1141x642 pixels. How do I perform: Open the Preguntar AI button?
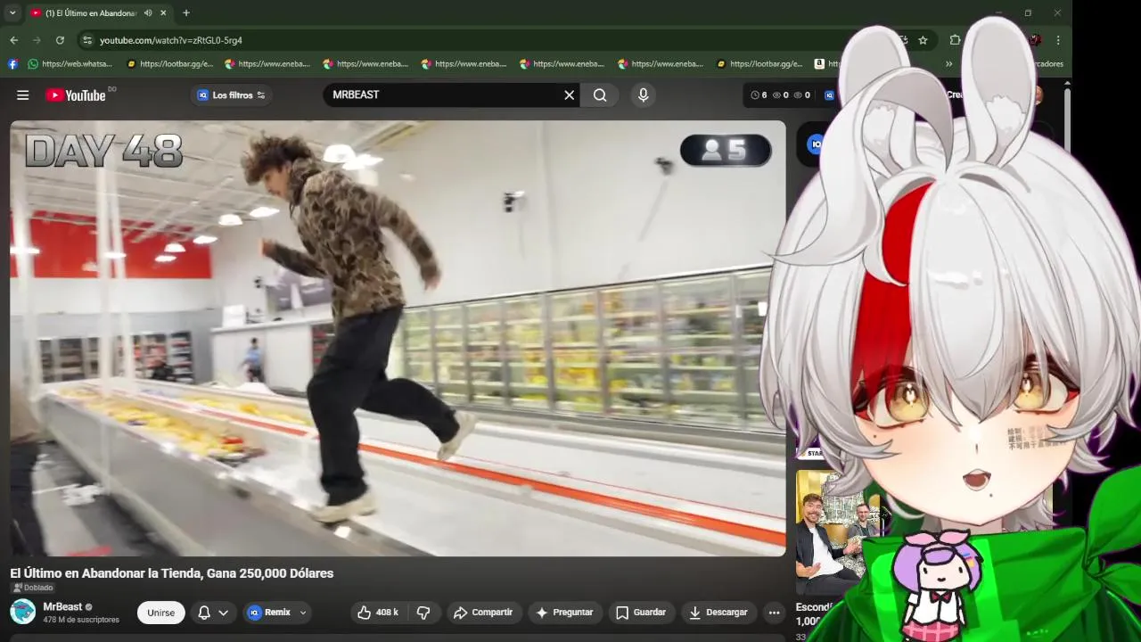(x=563, y=613)
